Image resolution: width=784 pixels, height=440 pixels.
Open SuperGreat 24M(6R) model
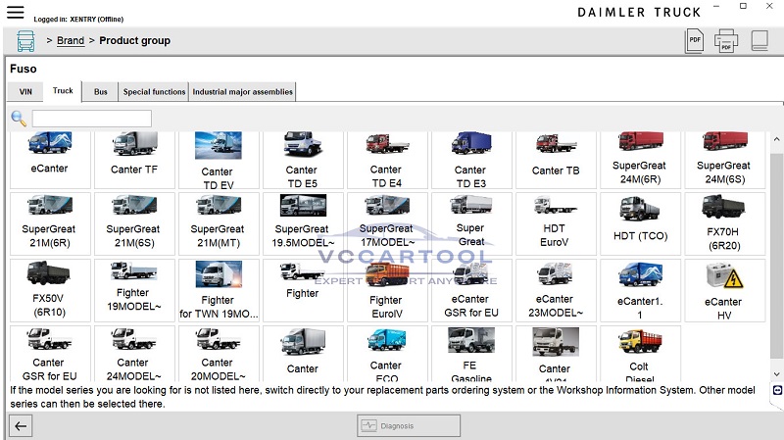(x=640, y=160)
